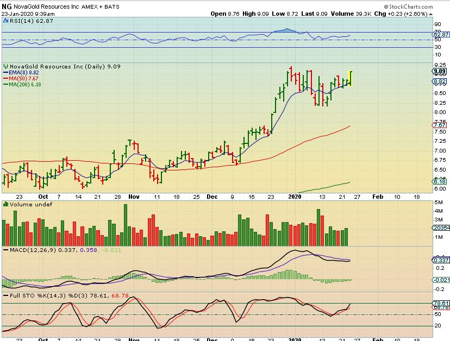The height and width of the screenshot is (341, 450).
Task: Click the red line swatch next to MA(50)
Action: (x=5, y=78)
